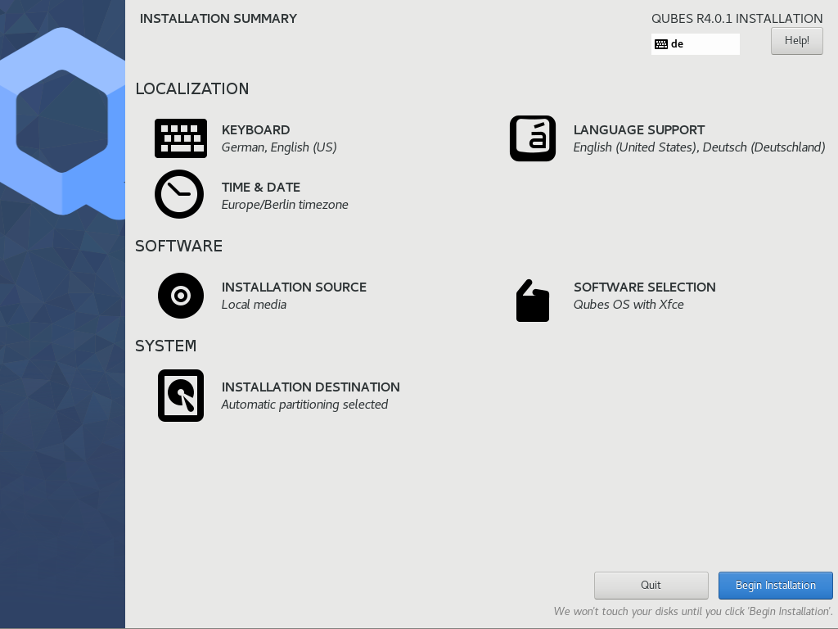Quit the installer
This screenshot has width=838, height=629.
tap(651, 585)
